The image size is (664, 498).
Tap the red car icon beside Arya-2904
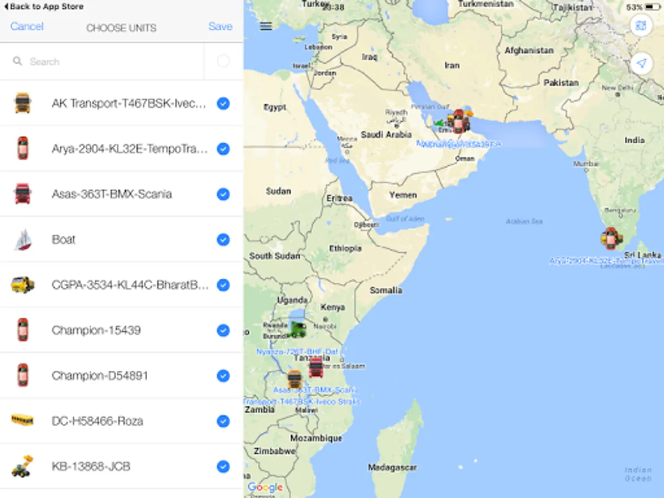23,148
